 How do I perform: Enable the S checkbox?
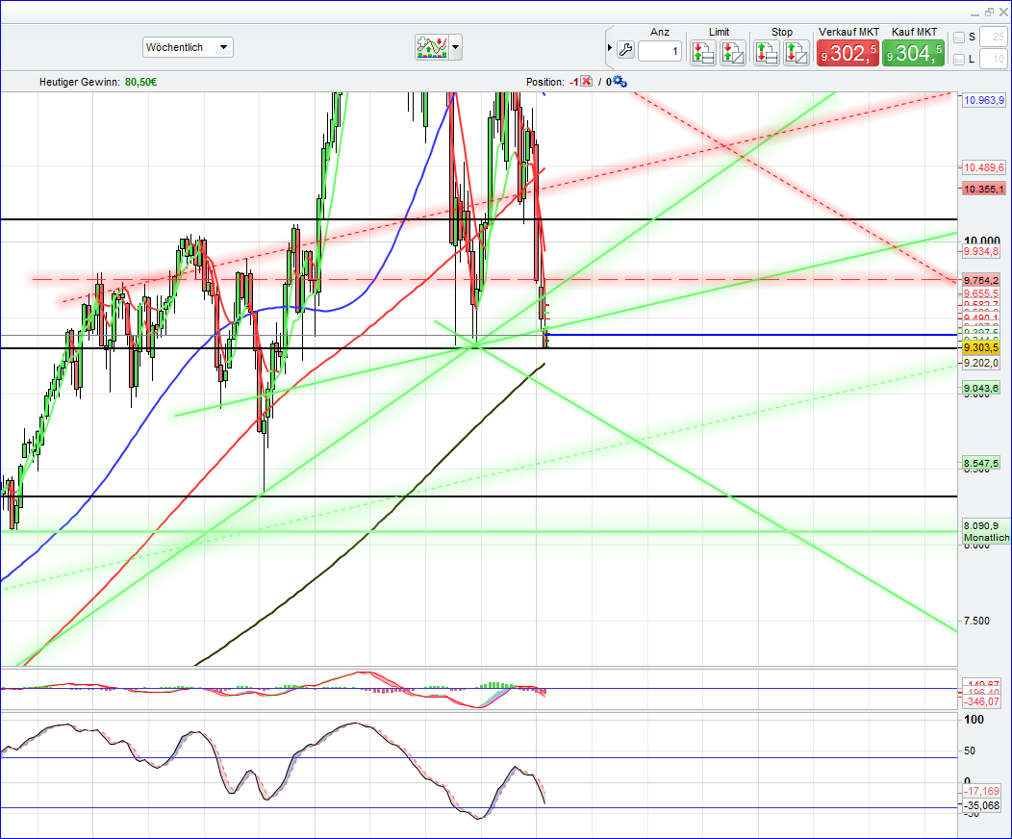point(959,38)
